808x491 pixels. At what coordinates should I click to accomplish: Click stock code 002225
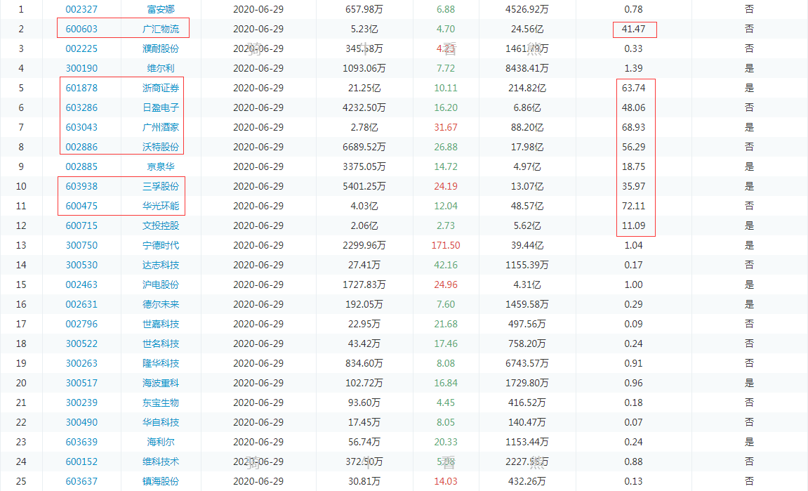click(x=81, y=48)
